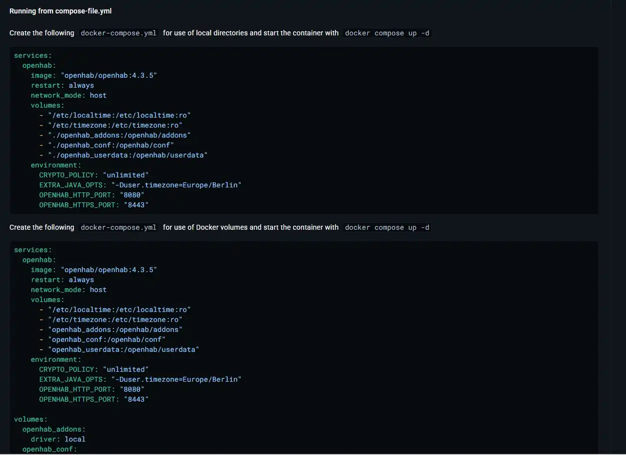Click the "./openhab_userdata:/openhab/userdata" volume line

[124, 155]
